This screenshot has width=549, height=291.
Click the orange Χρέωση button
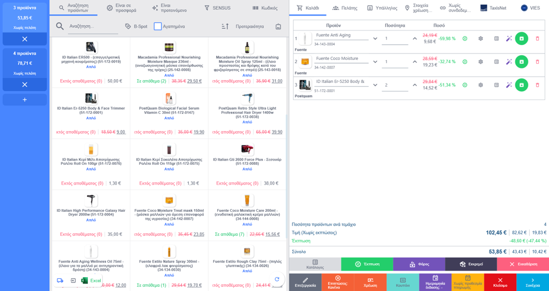tap(370, 282)
